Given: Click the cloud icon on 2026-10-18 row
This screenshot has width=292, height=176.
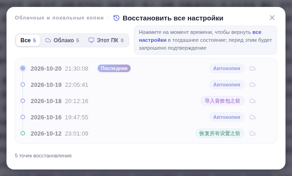Looking at the screenshot, I should pyautogui.click(x=252, y=101).
